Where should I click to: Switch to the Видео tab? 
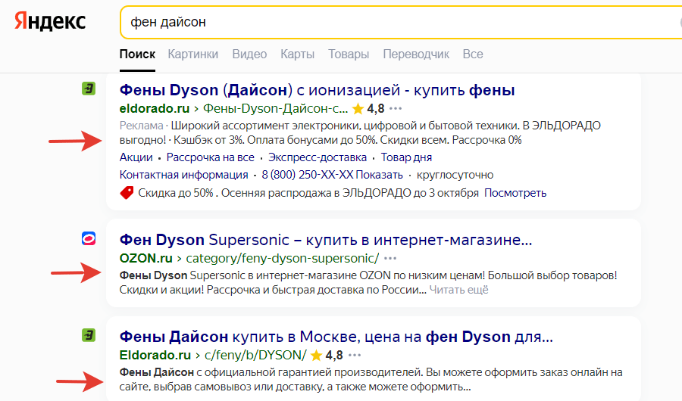point(249,54)
